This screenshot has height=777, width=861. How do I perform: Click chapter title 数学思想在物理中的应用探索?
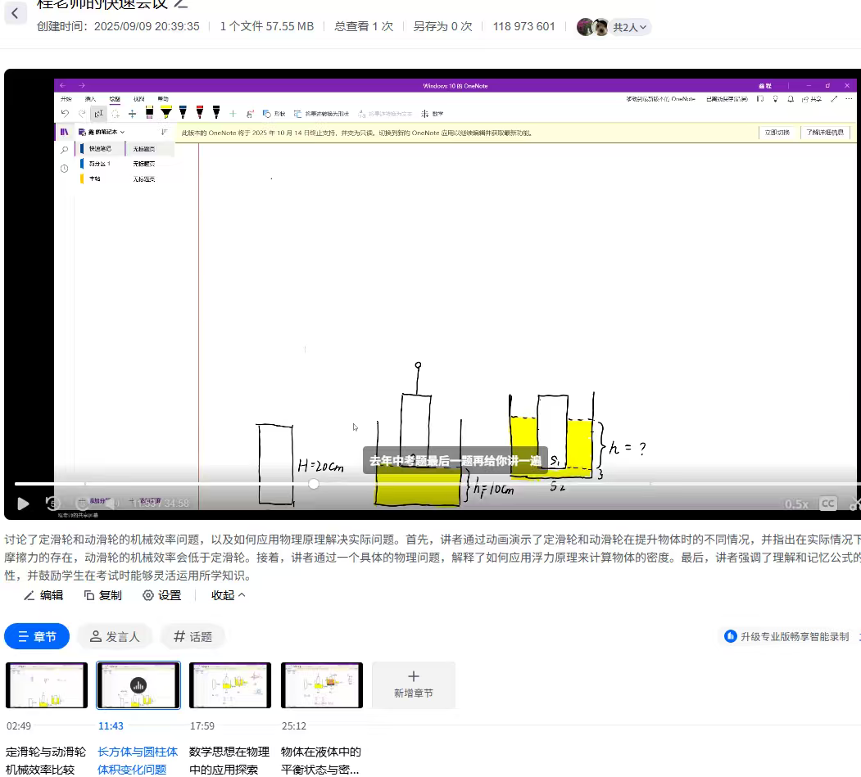[229, 761]
